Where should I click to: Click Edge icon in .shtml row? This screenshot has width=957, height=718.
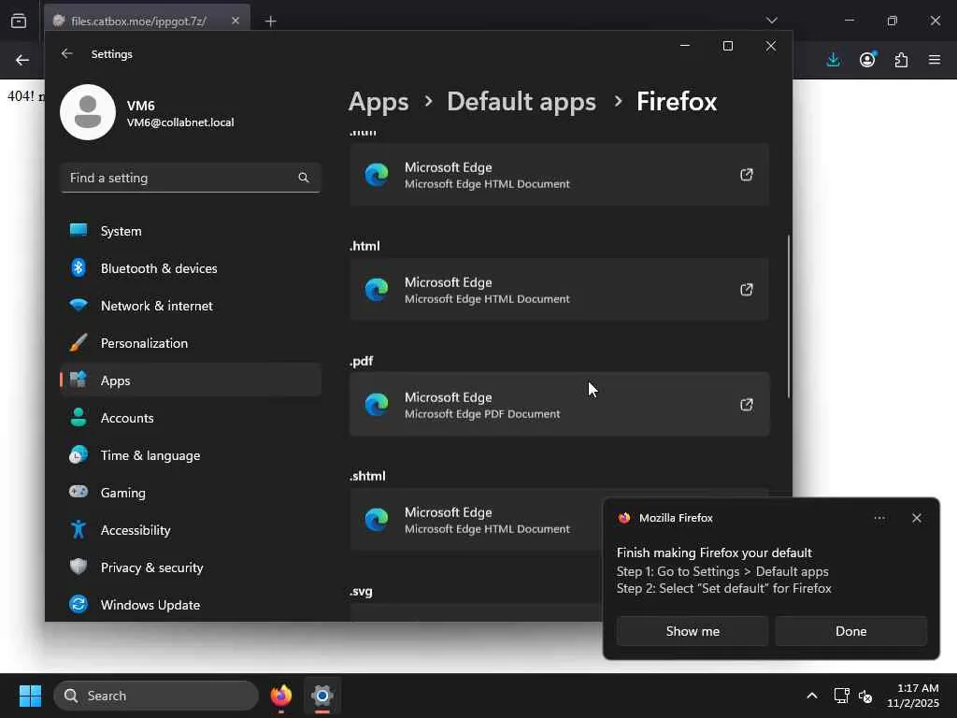(x=377, y=520)
